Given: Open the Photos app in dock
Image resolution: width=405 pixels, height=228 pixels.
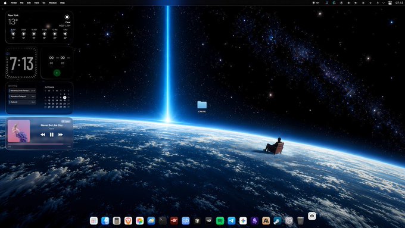Looking at the screenshot, I should tap(140, 221).
